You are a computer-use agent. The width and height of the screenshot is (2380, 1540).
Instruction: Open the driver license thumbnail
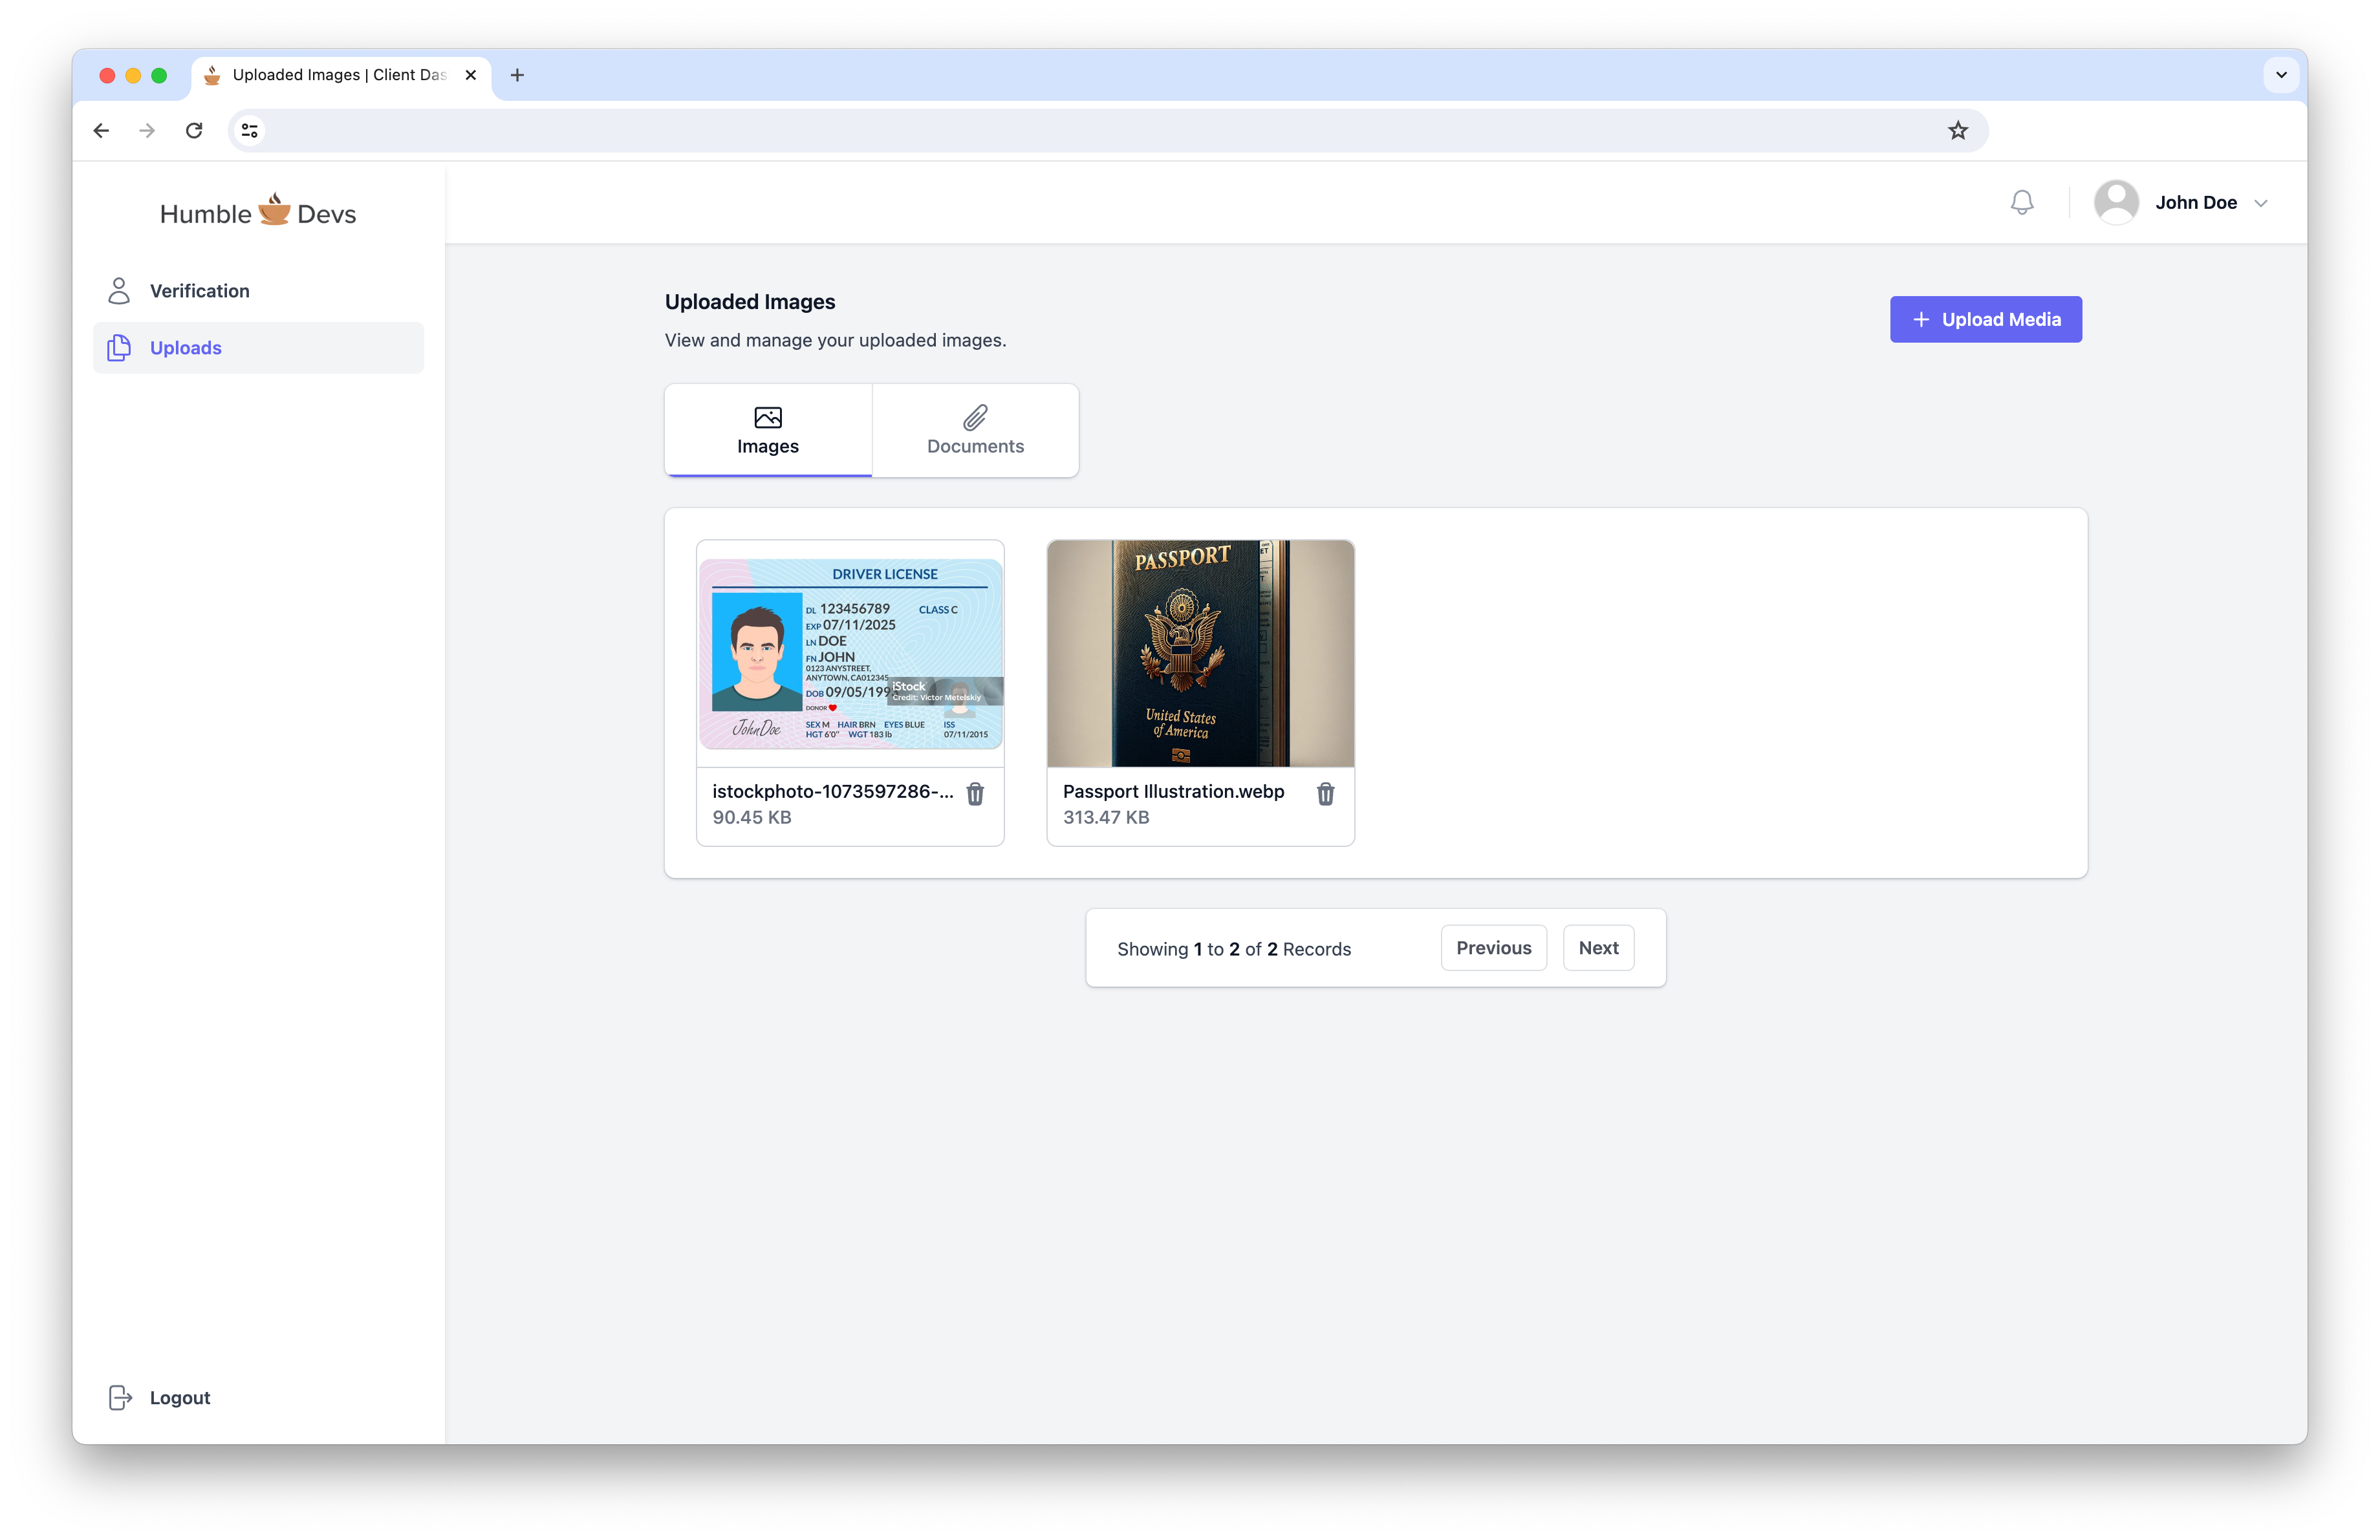coord(850,654)
